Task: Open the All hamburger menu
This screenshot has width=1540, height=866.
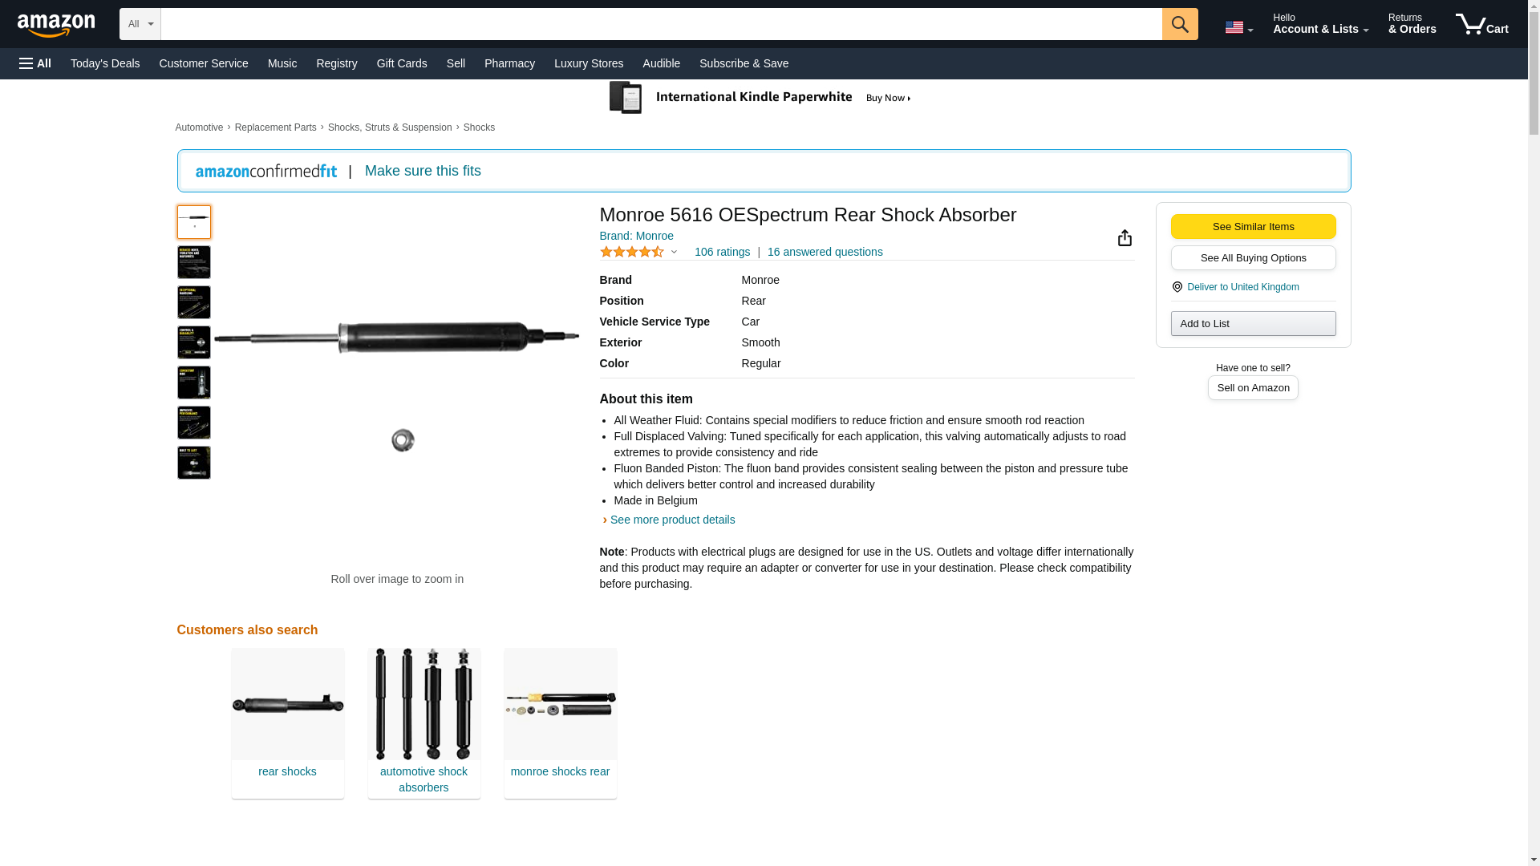Action: click(35, 63)
